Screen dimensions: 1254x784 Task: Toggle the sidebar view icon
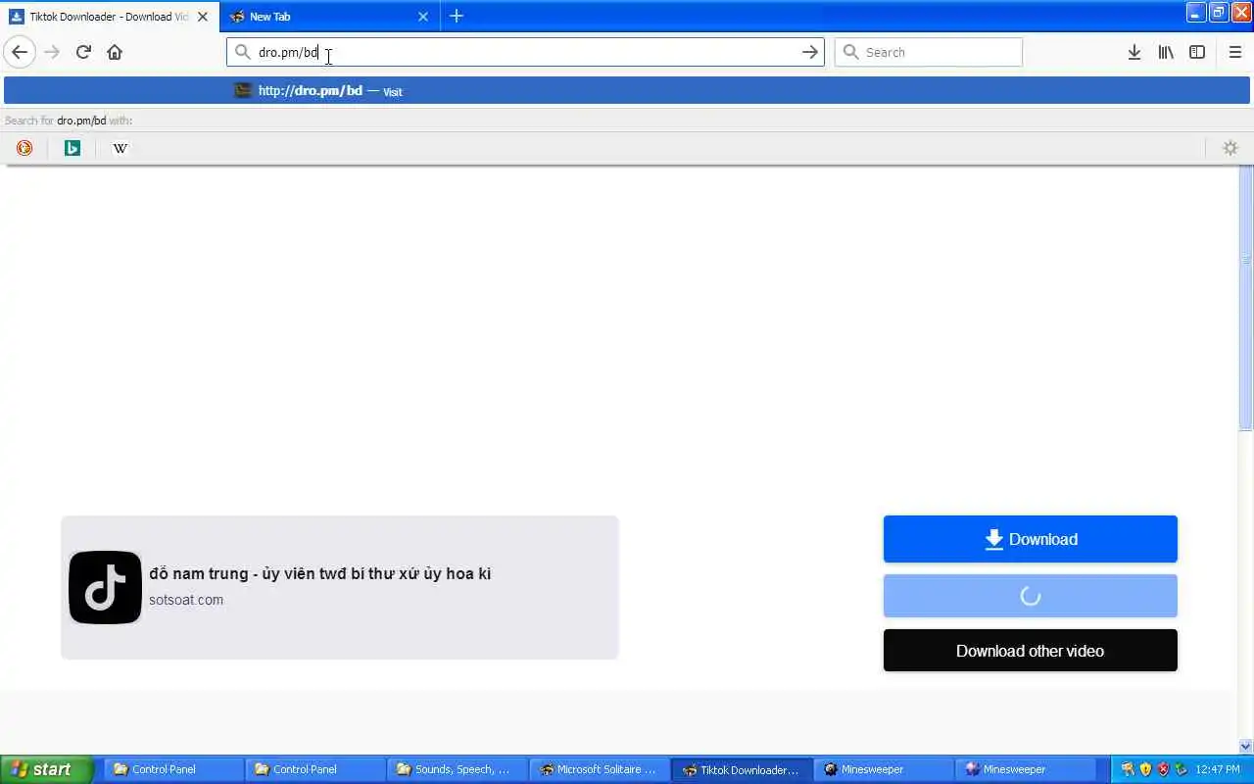1197,52
